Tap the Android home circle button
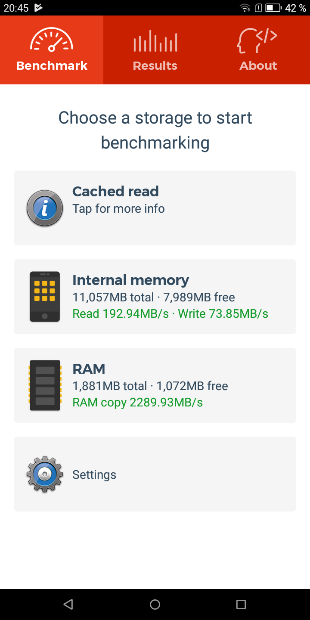This screenshot has width=310, height=620. (x=155, y=604)
